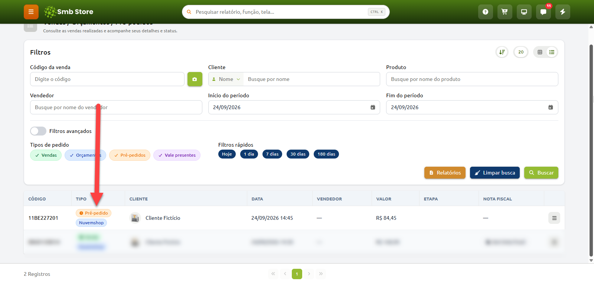Open the orange hamburger main menu
This screenshot has width=594, height=284.
pos(31,12)
